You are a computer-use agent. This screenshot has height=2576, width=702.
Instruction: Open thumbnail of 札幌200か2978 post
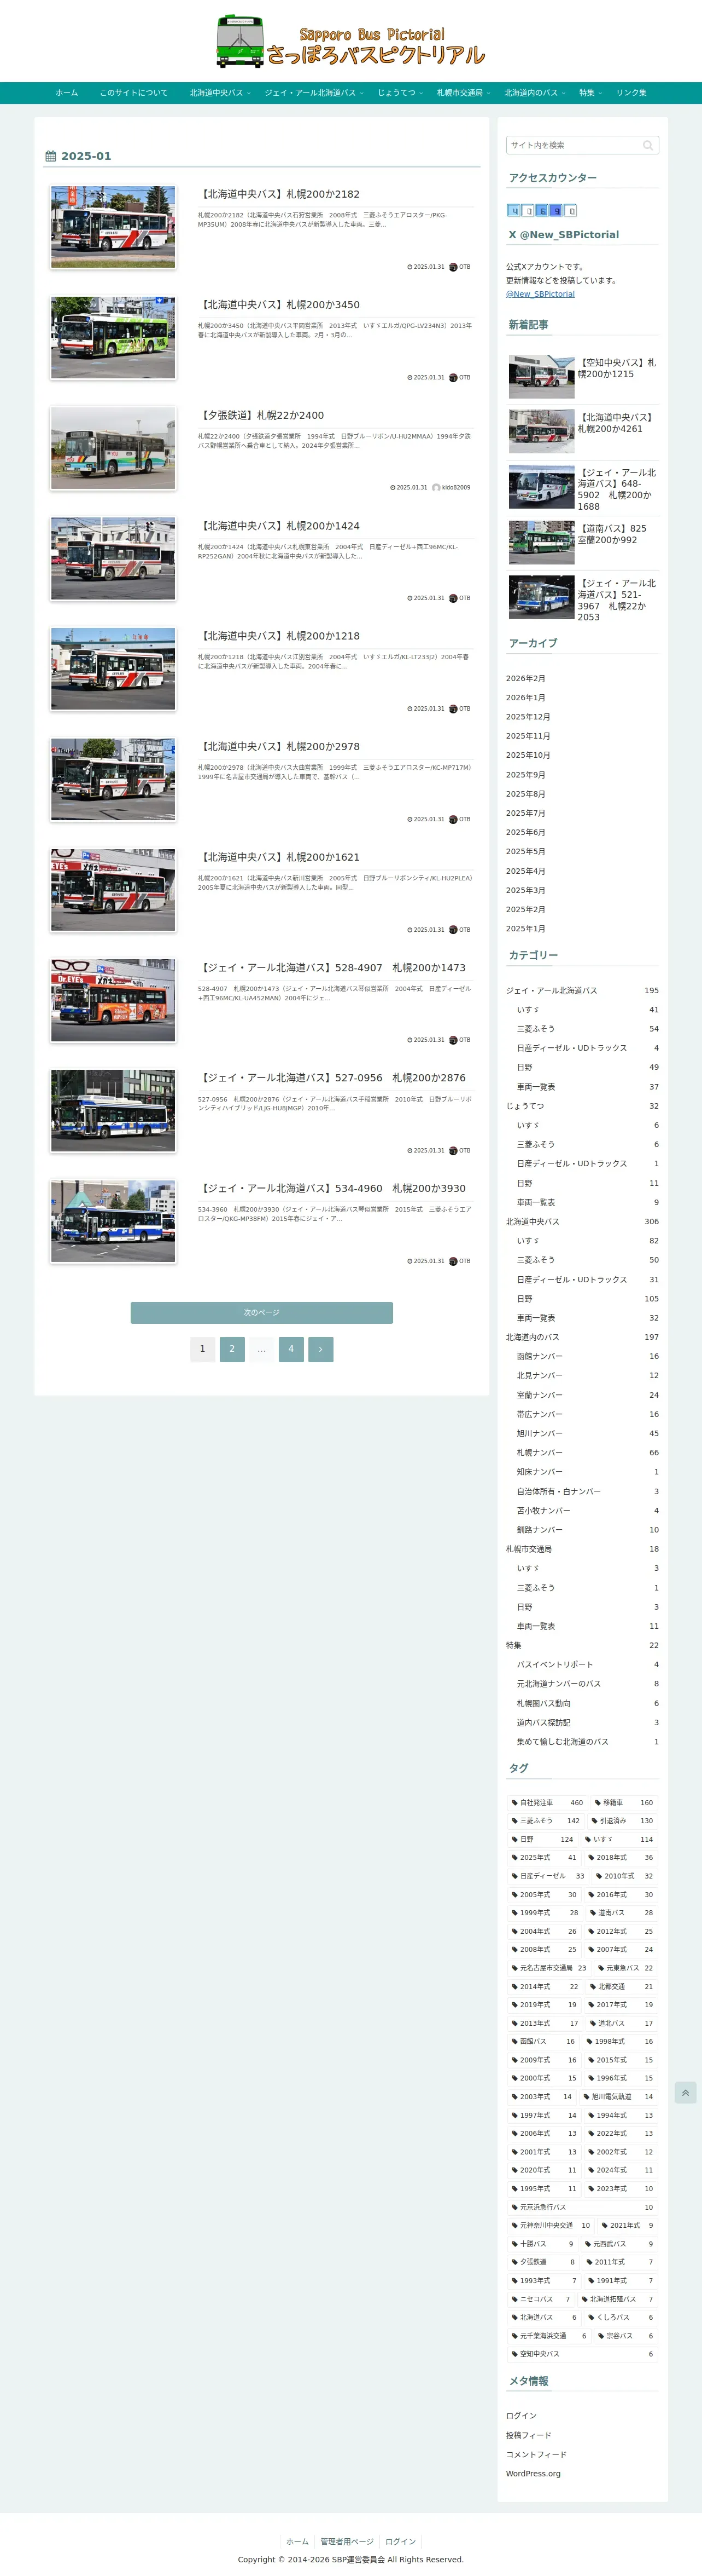coord(113,780)
